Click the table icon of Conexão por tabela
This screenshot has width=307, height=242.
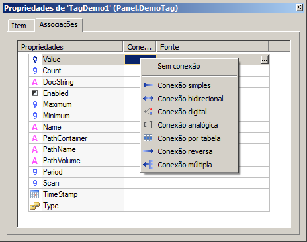click(148, 138)
